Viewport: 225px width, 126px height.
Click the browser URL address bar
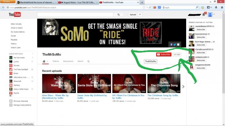[x=75, y=7]
